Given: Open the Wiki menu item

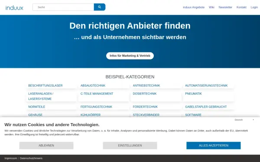Looking at the screenshot, I should point(211,7).
